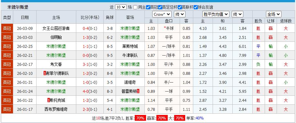Click the 英冠 type label for 26-01-17
This screenshot has height=123, width=296.
click(x=7, y=109)
